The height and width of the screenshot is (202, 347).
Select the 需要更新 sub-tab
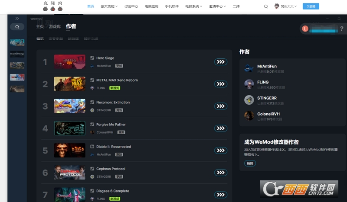[x=56, y=39]
